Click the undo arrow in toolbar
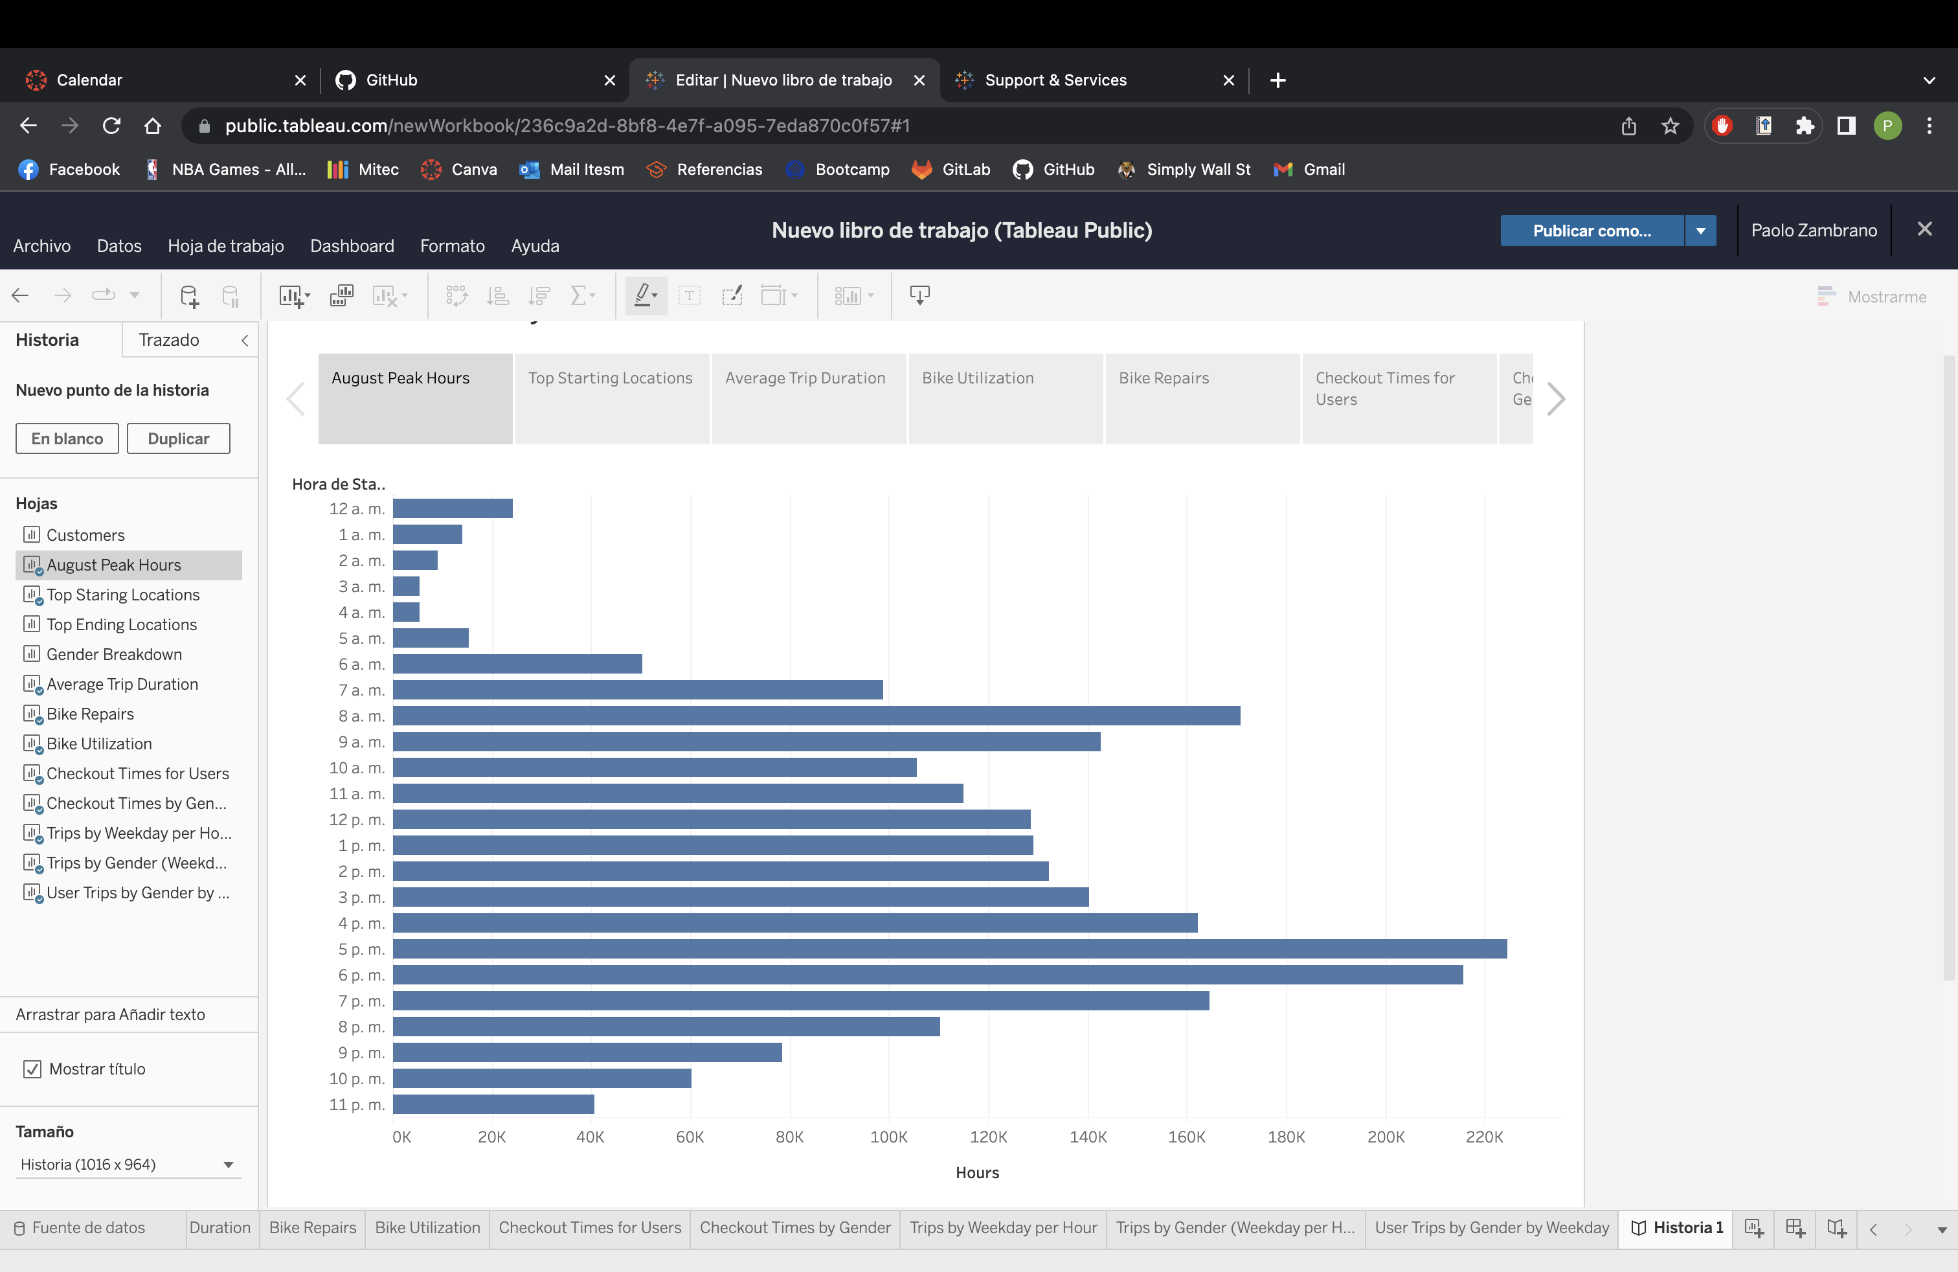 (x=21, y=295)
